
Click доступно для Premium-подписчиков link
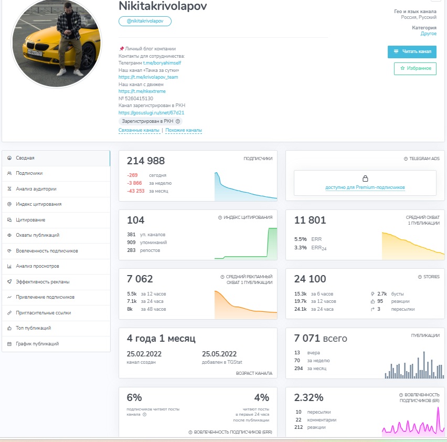coord(365,187)
